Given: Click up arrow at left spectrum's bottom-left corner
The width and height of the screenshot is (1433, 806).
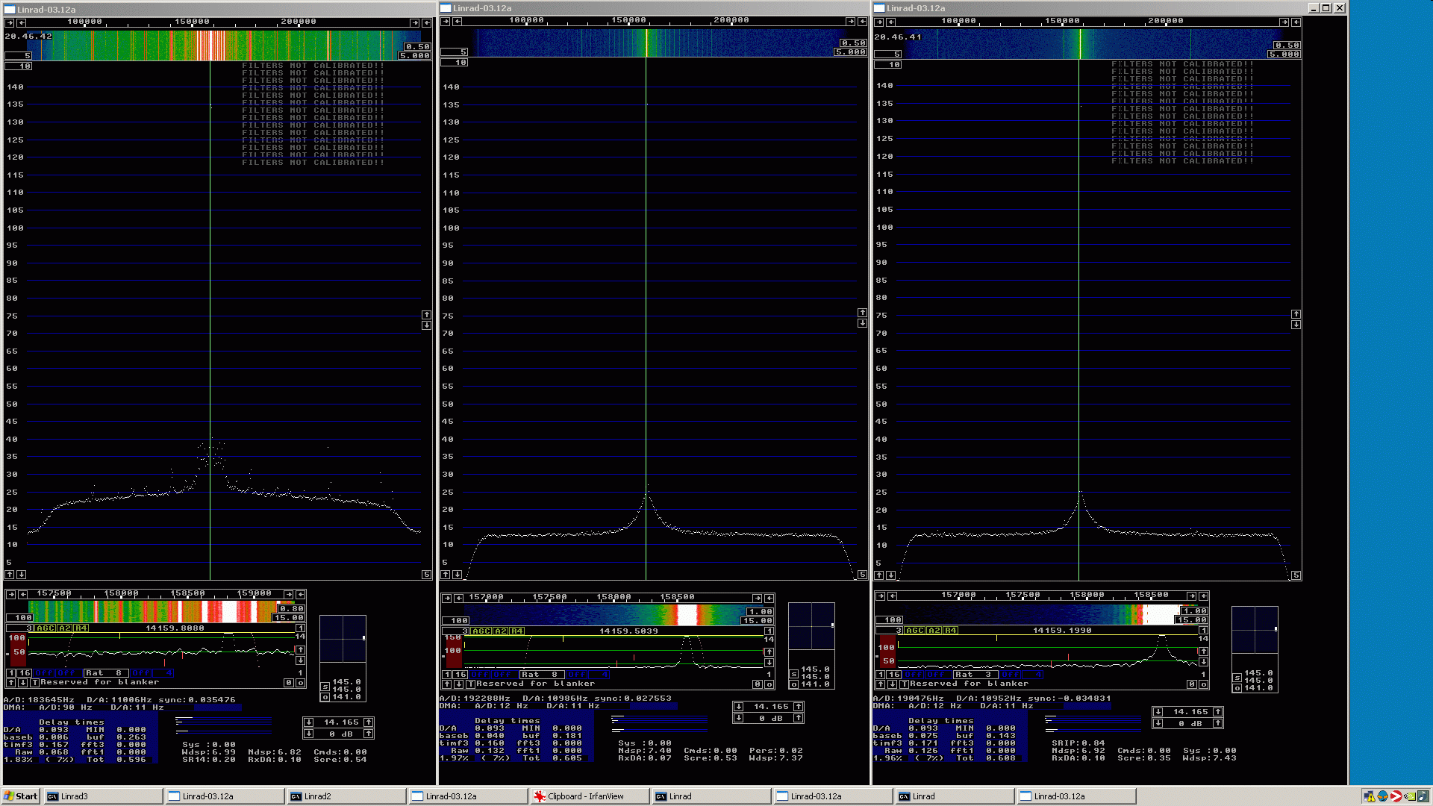Looking at the screenshot, I should point(10,575).
